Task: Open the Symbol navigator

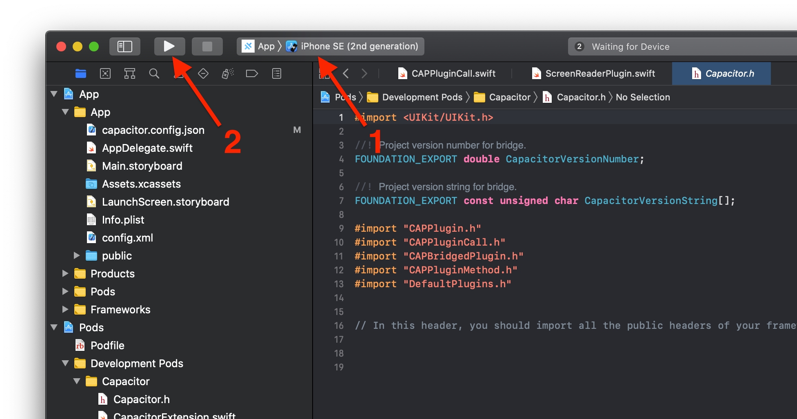Action: [130, 73]
